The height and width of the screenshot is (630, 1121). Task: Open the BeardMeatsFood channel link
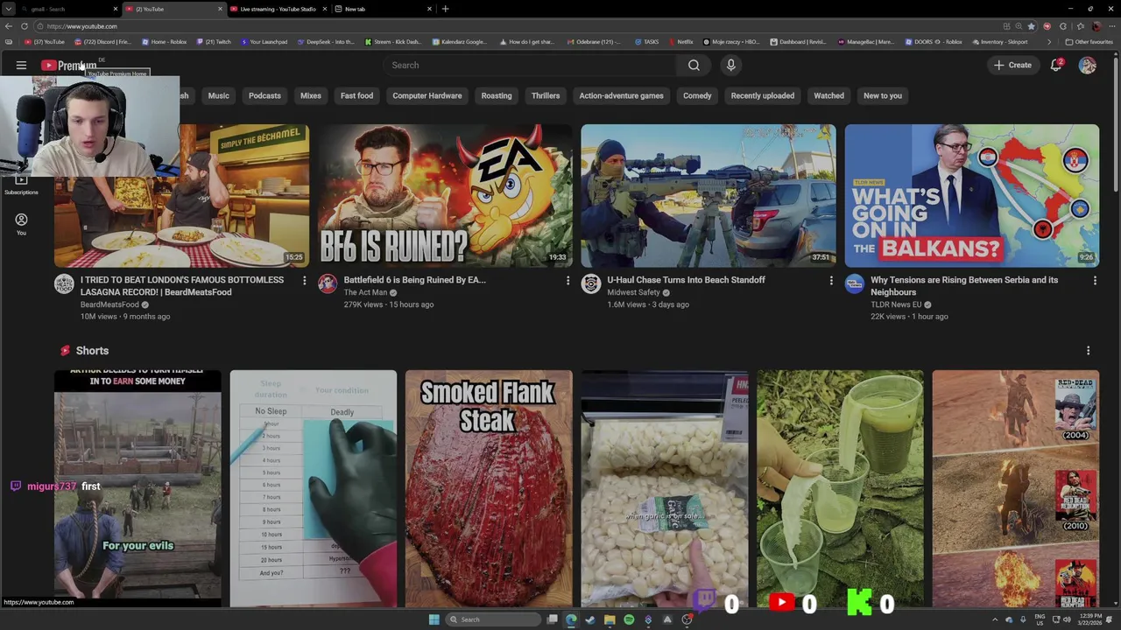tap(109, 304)
